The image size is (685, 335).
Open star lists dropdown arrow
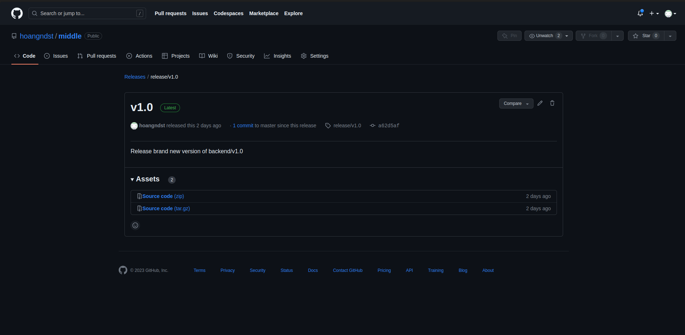pyautogui.click(x=670, y=36)
